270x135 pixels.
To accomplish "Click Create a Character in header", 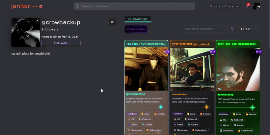I will [x=225, y=6].
